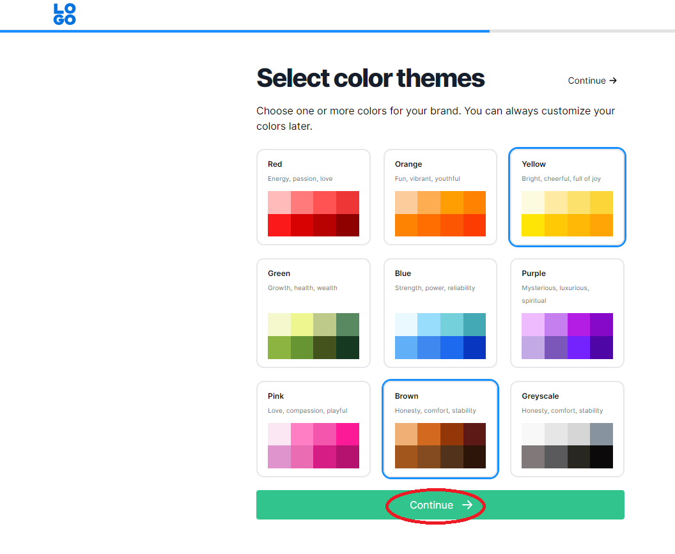Image resolution: width=675 pixels, height=554 pixels.
Task: Select the Greyscale color theme card
Action: pyautogui.click(x=567, y=429)
